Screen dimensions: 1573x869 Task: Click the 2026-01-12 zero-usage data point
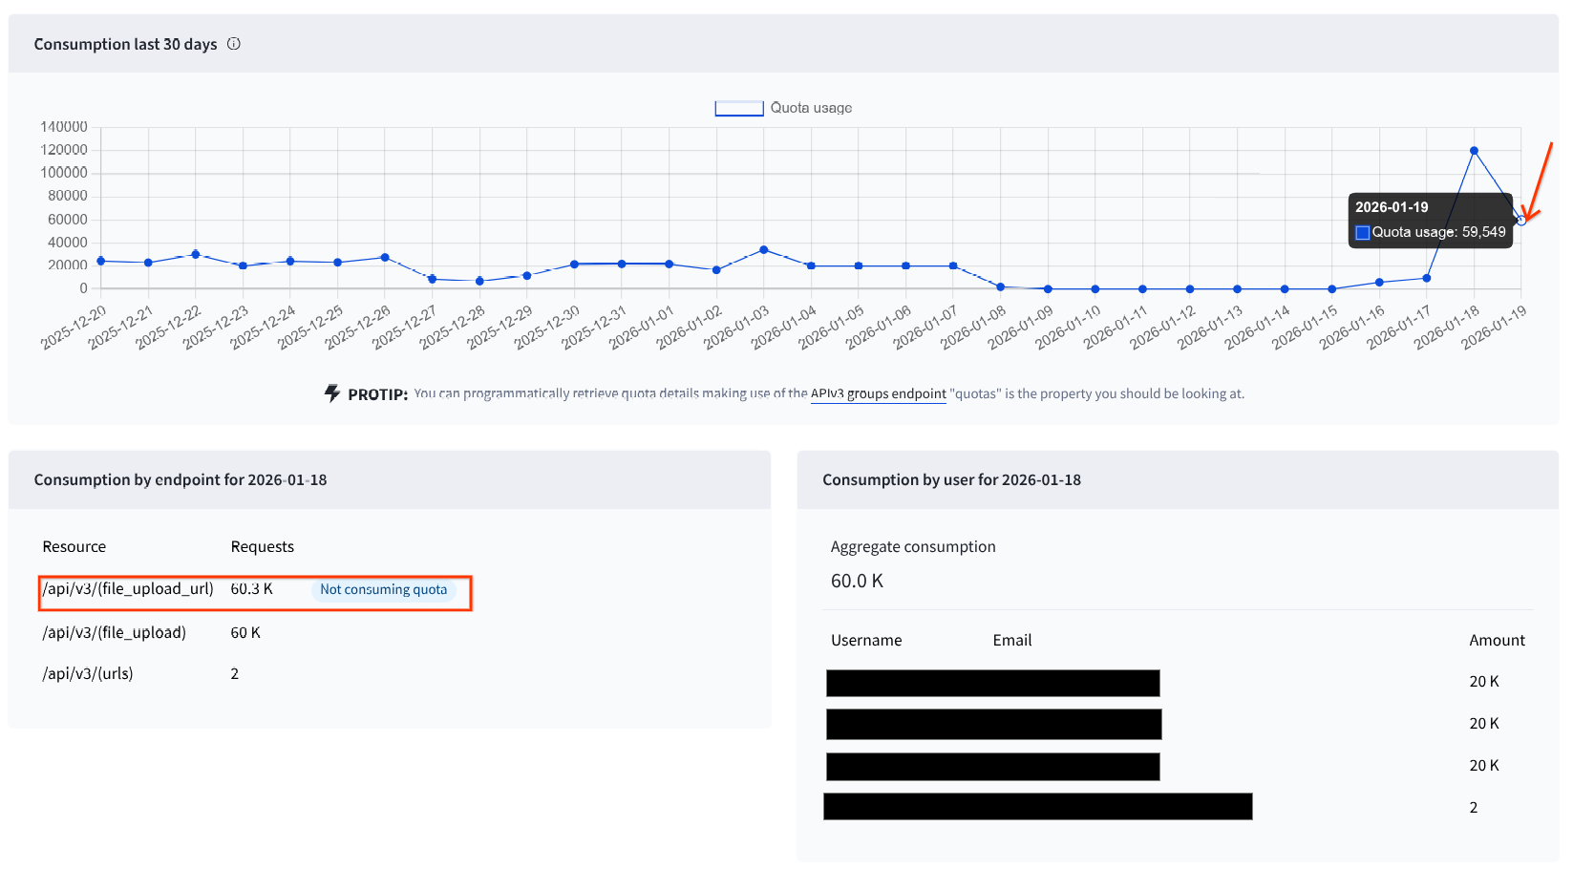pos(1190,288)
